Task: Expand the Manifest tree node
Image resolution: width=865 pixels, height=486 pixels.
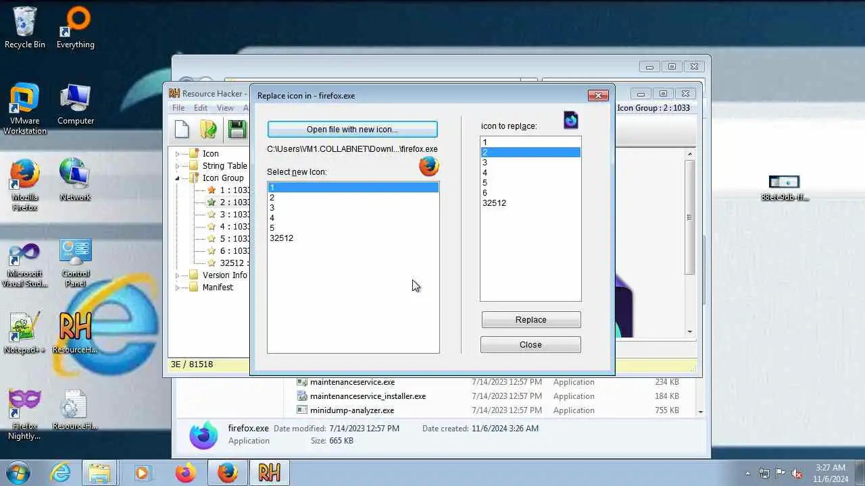Action: click(178, 288)
